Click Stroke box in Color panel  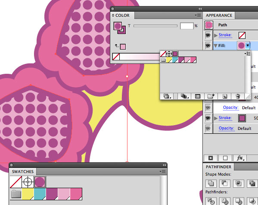(x=123, y=32)
